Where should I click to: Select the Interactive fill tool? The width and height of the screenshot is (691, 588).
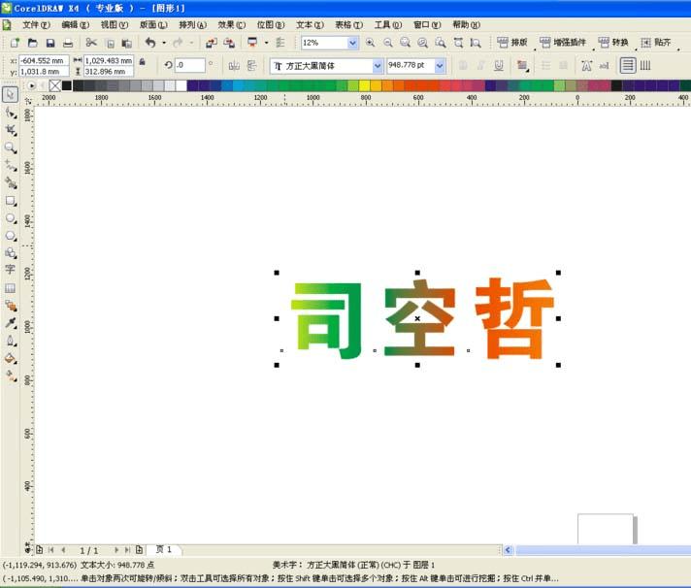[x=10, y=376]
